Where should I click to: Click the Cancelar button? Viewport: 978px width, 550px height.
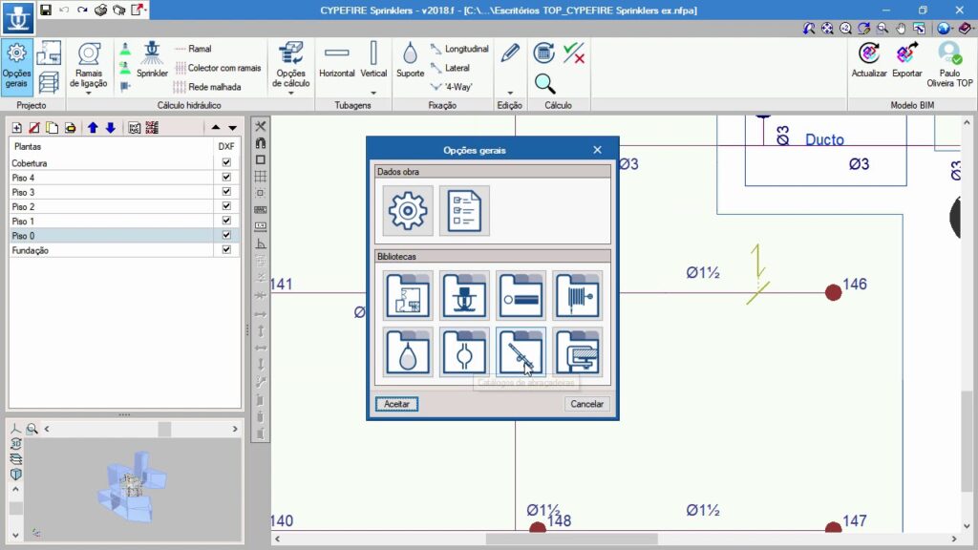pos(586,404)
